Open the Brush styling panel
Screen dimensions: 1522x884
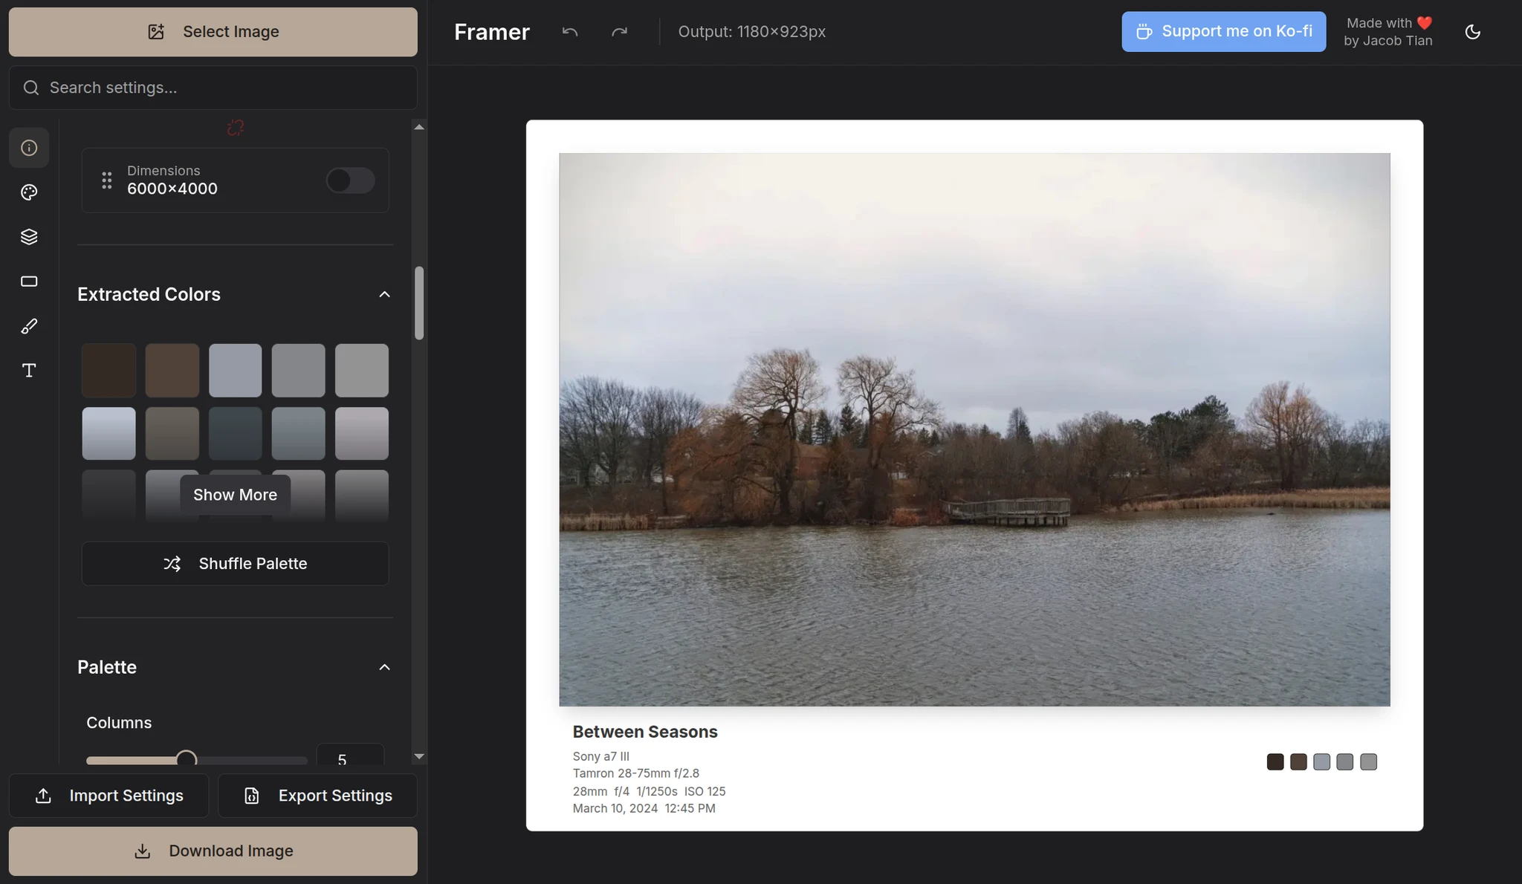[29, 325]
